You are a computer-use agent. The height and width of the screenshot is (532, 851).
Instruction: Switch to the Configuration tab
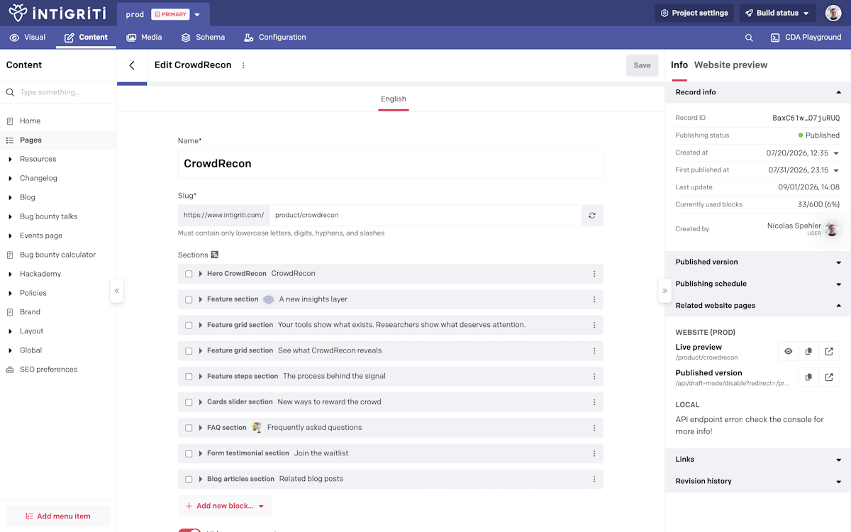[x=274, y=38]
